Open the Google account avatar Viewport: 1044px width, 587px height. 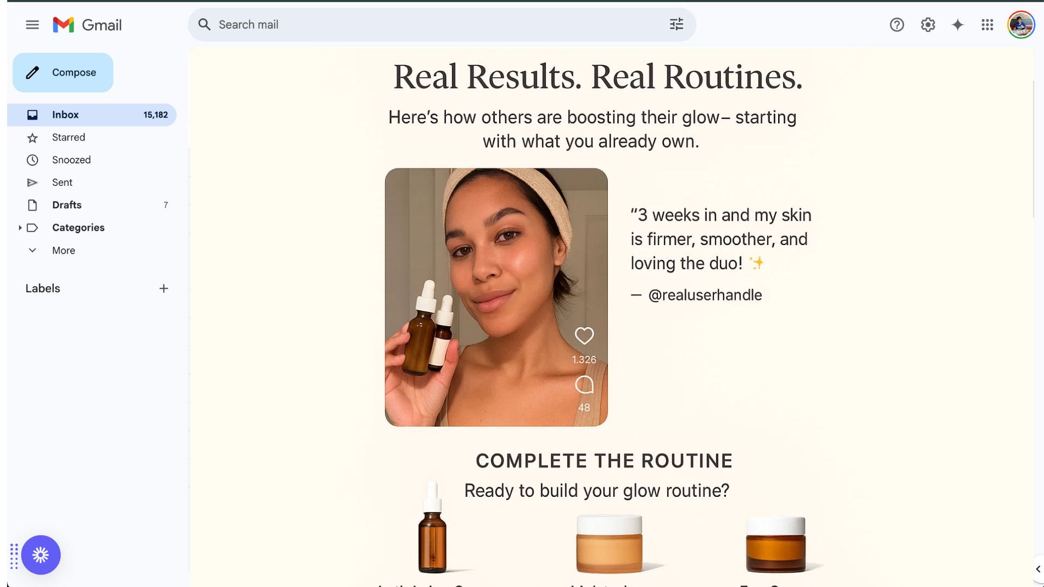point(1021,25)
